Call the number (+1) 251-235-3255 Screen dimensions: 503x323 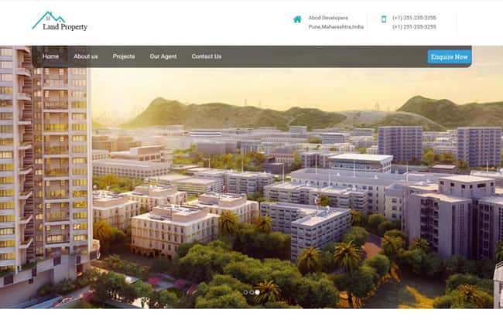click(x=414, y=27)
